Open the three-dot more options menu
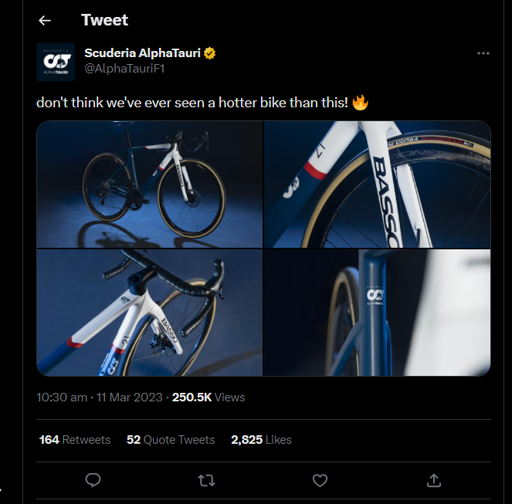512x504 pixels. [x=483, y=53]
